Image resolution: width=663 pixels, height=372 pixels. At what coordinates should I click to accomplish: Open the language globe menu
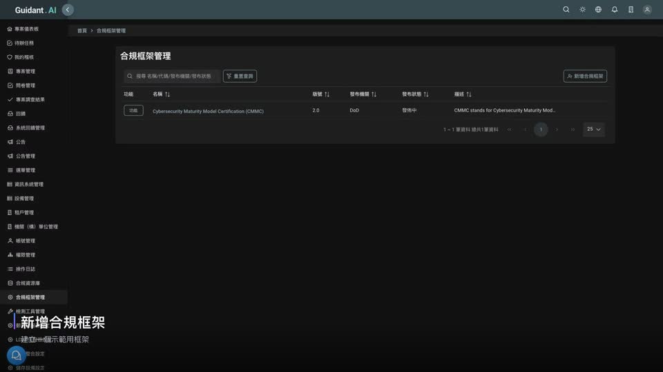[598, 9]
